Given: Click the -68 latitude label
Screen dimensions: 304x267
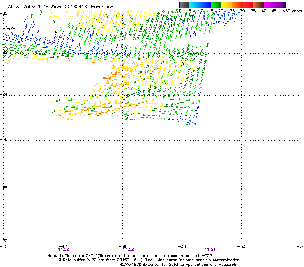Looking at the screenshot, I should coord(4,188).
